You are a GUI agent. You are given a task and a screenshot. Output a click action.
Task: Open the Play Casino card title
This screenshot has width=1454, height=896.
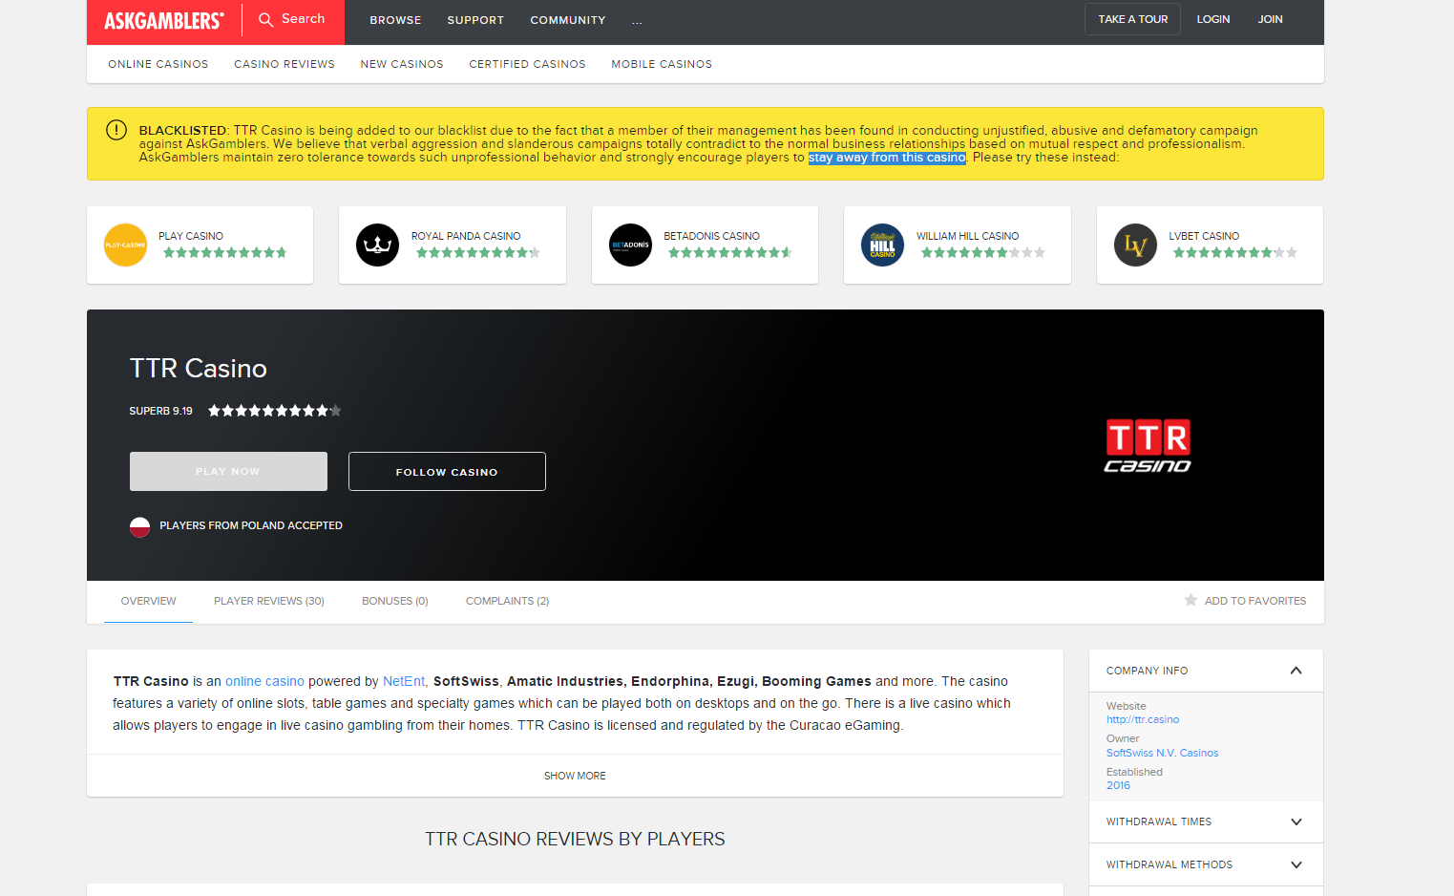tap(191, 236)
